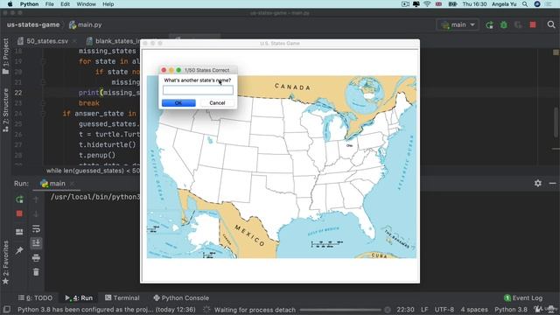
Task: Click the while len(guessed_states) breadcrumb
Action: [x=93, y=171]
